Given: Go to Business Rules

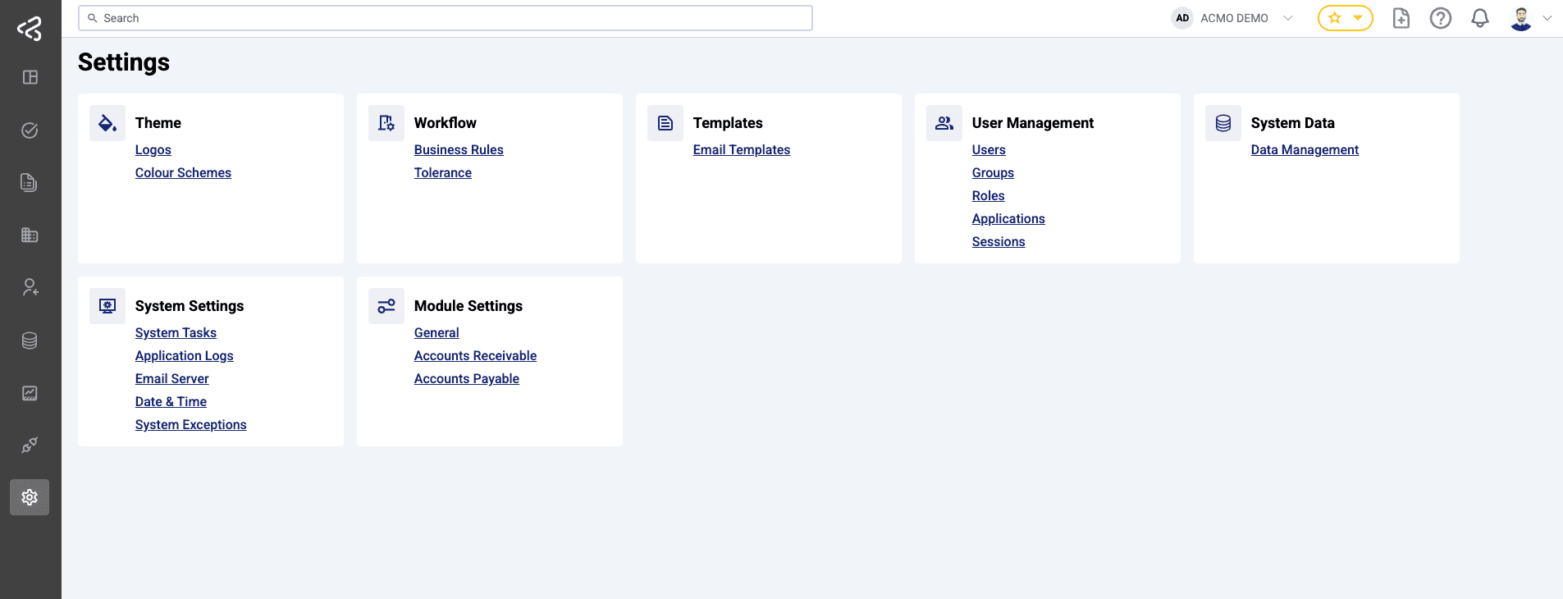Looking at the screenshot, I should 459,150.
